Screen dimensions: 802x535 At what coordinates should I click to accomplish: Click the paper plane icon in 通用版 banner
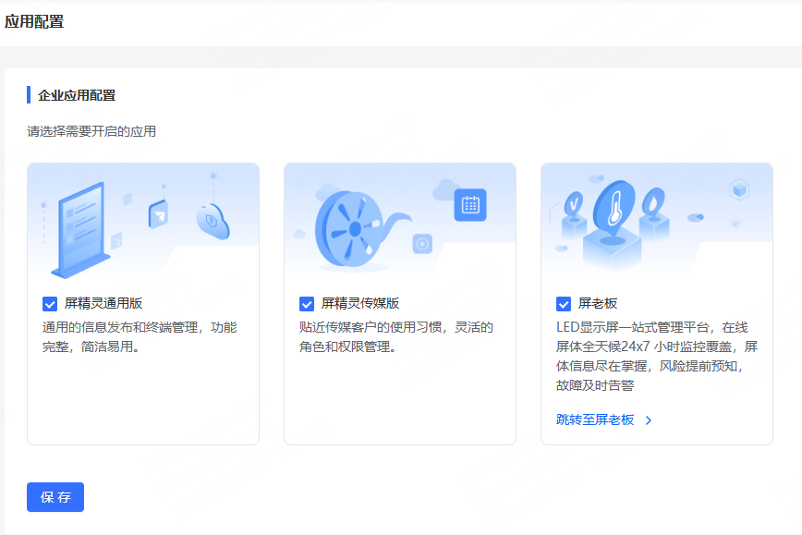coord(158,214)
